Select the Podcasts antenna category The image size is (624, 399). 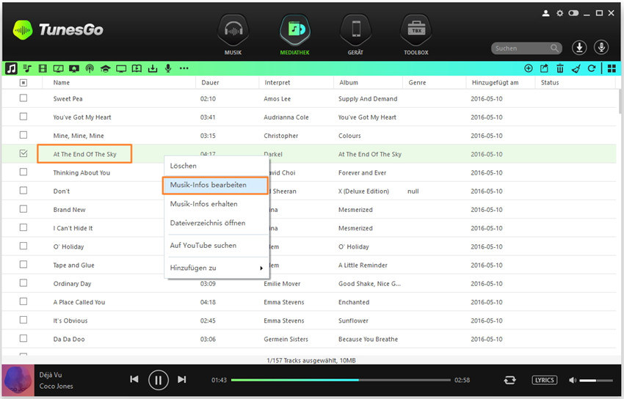coord(90,68)
